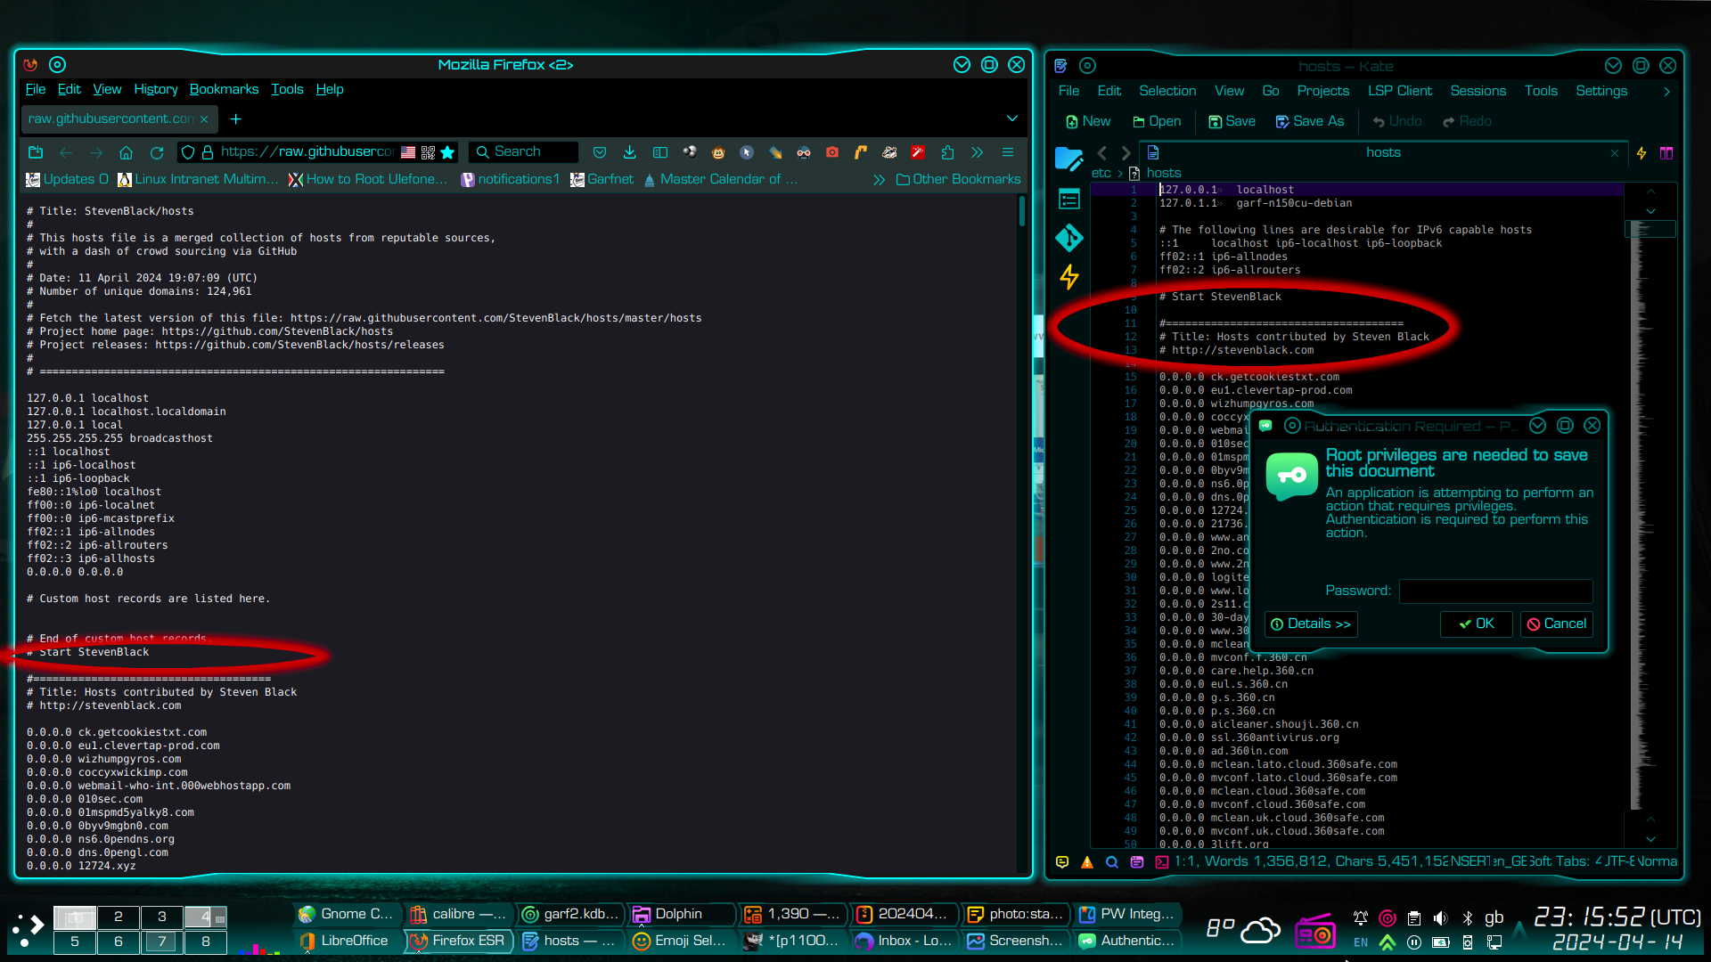This screenshot has width=1711, height=962.
Task: Open Kate LSP Client menu
Action: 1399,91
